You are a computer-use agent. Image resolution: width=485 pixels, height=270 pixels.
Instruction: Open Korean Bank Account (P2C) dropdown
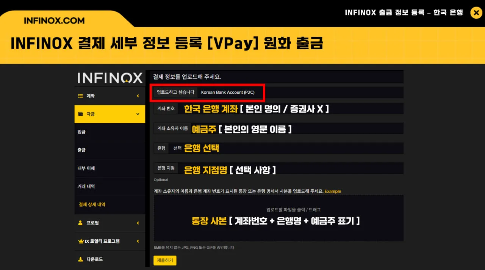300,92
